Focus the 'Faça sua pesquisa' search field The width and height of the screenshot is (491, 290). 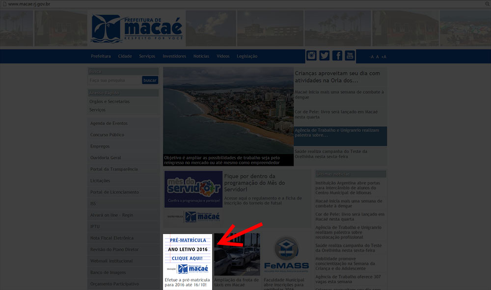tap(114, 80)
